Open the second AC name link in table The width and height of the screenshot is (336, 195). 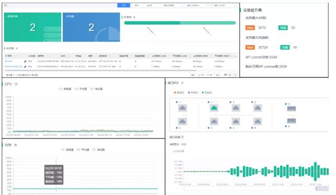(x=14, y=66)
